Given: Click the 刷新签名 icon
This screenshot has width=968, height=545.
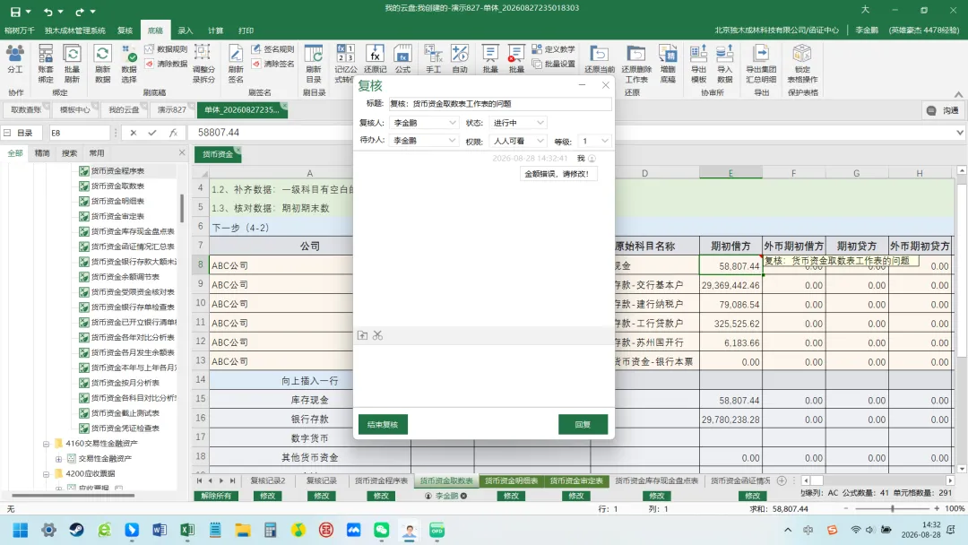Looking at the screenshot, I should [235, 64].
